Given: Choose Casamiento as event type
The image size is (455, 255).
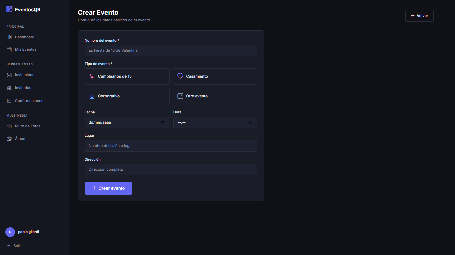Looking at the screenshot, I should point(215,76).
